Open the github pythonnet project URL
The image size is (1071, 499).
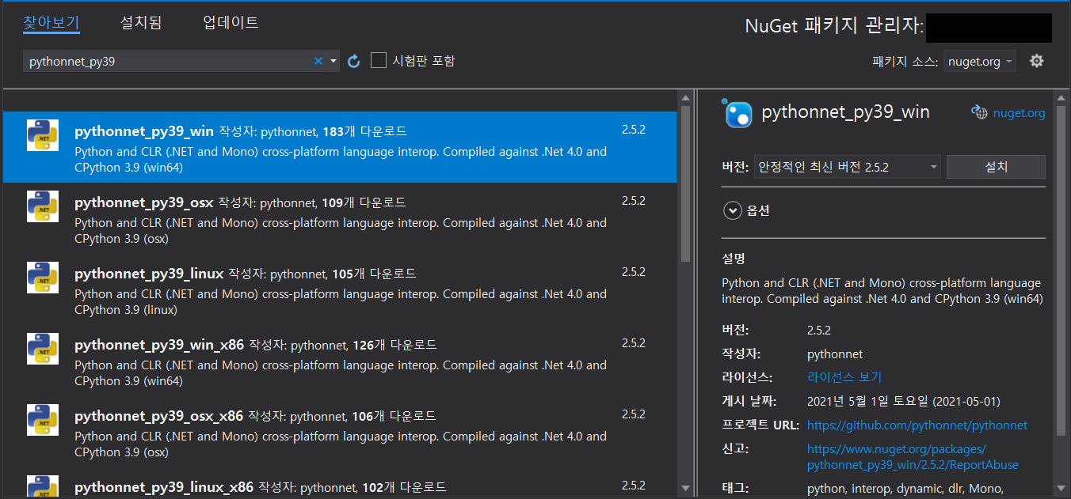coord(917,425)
